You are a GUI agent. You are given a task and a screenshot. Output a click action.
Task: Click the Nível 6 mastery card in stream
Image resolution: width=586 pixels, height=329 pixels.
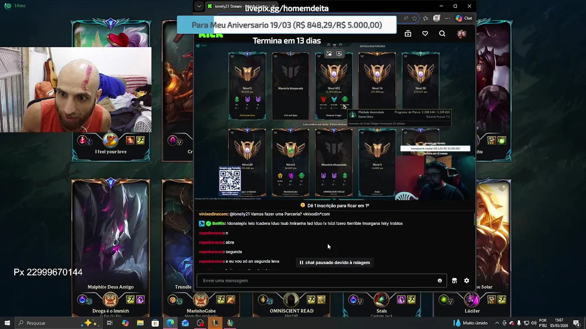(x=290, y=163)
